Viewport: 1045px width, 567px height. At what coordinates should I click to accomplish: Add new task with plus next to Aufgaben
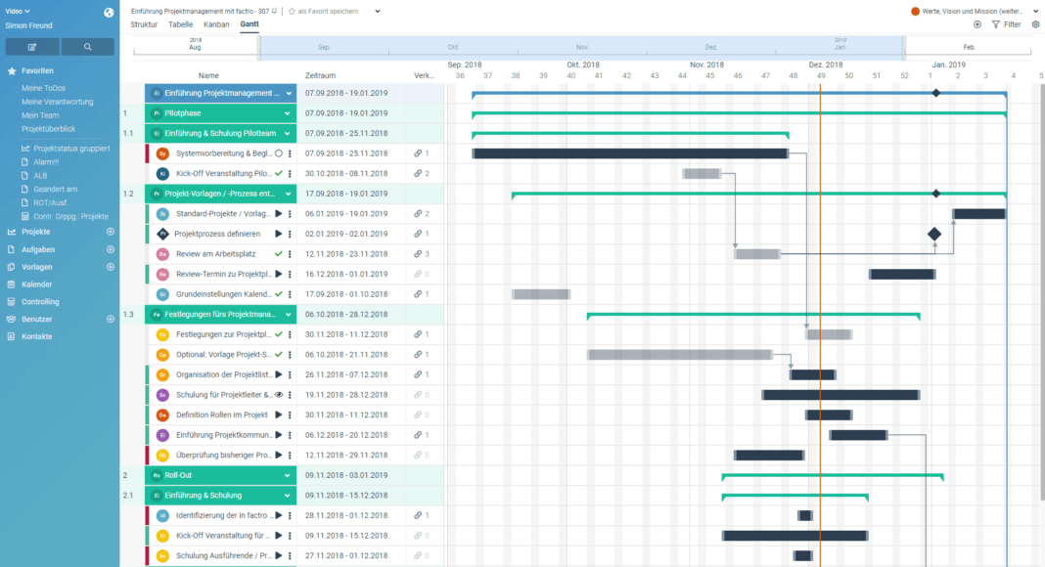point(111,249)
